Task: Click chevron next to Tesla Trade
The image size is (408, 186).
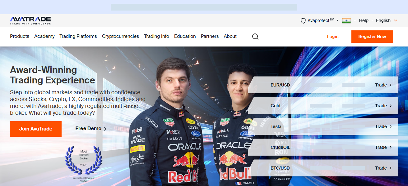Action: pyautogui.click(x=391, y=126)
